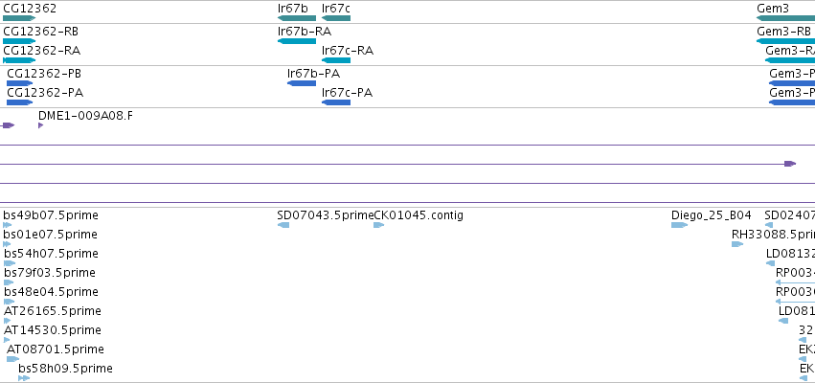
Task: Select the CG12362-PB protein glyph
Action: tap(19, 83)
